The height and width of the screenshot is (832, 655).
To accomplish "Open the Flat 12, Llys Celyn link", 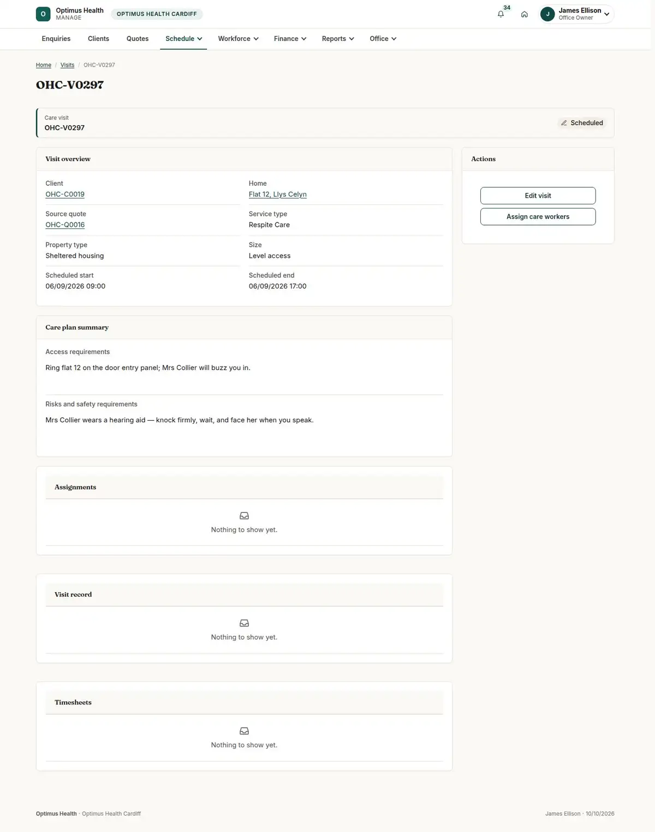I will tap(278, 194).
